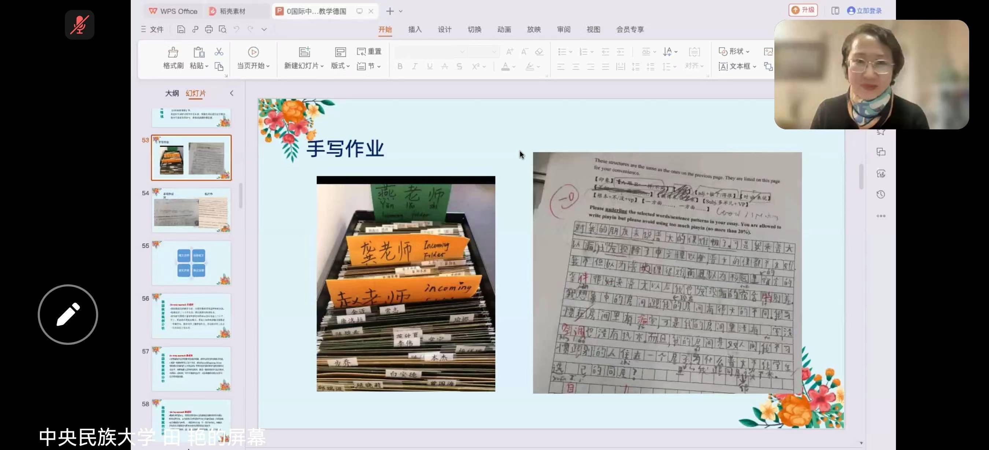The image size is (989, 450).
Task: Click the Cut scissors icon
Action: click(219, 51)
